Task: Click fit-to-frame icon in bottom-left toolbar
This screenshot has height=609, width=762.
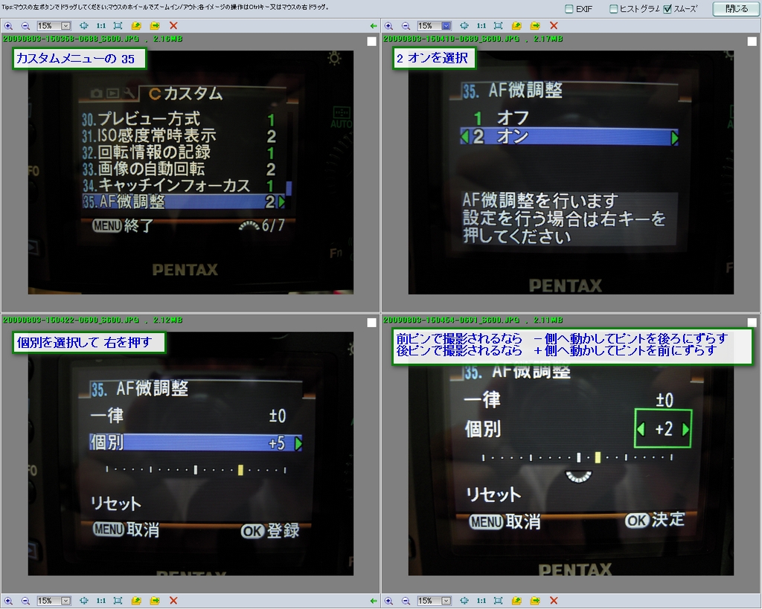Action: click(x=118, y=601)
